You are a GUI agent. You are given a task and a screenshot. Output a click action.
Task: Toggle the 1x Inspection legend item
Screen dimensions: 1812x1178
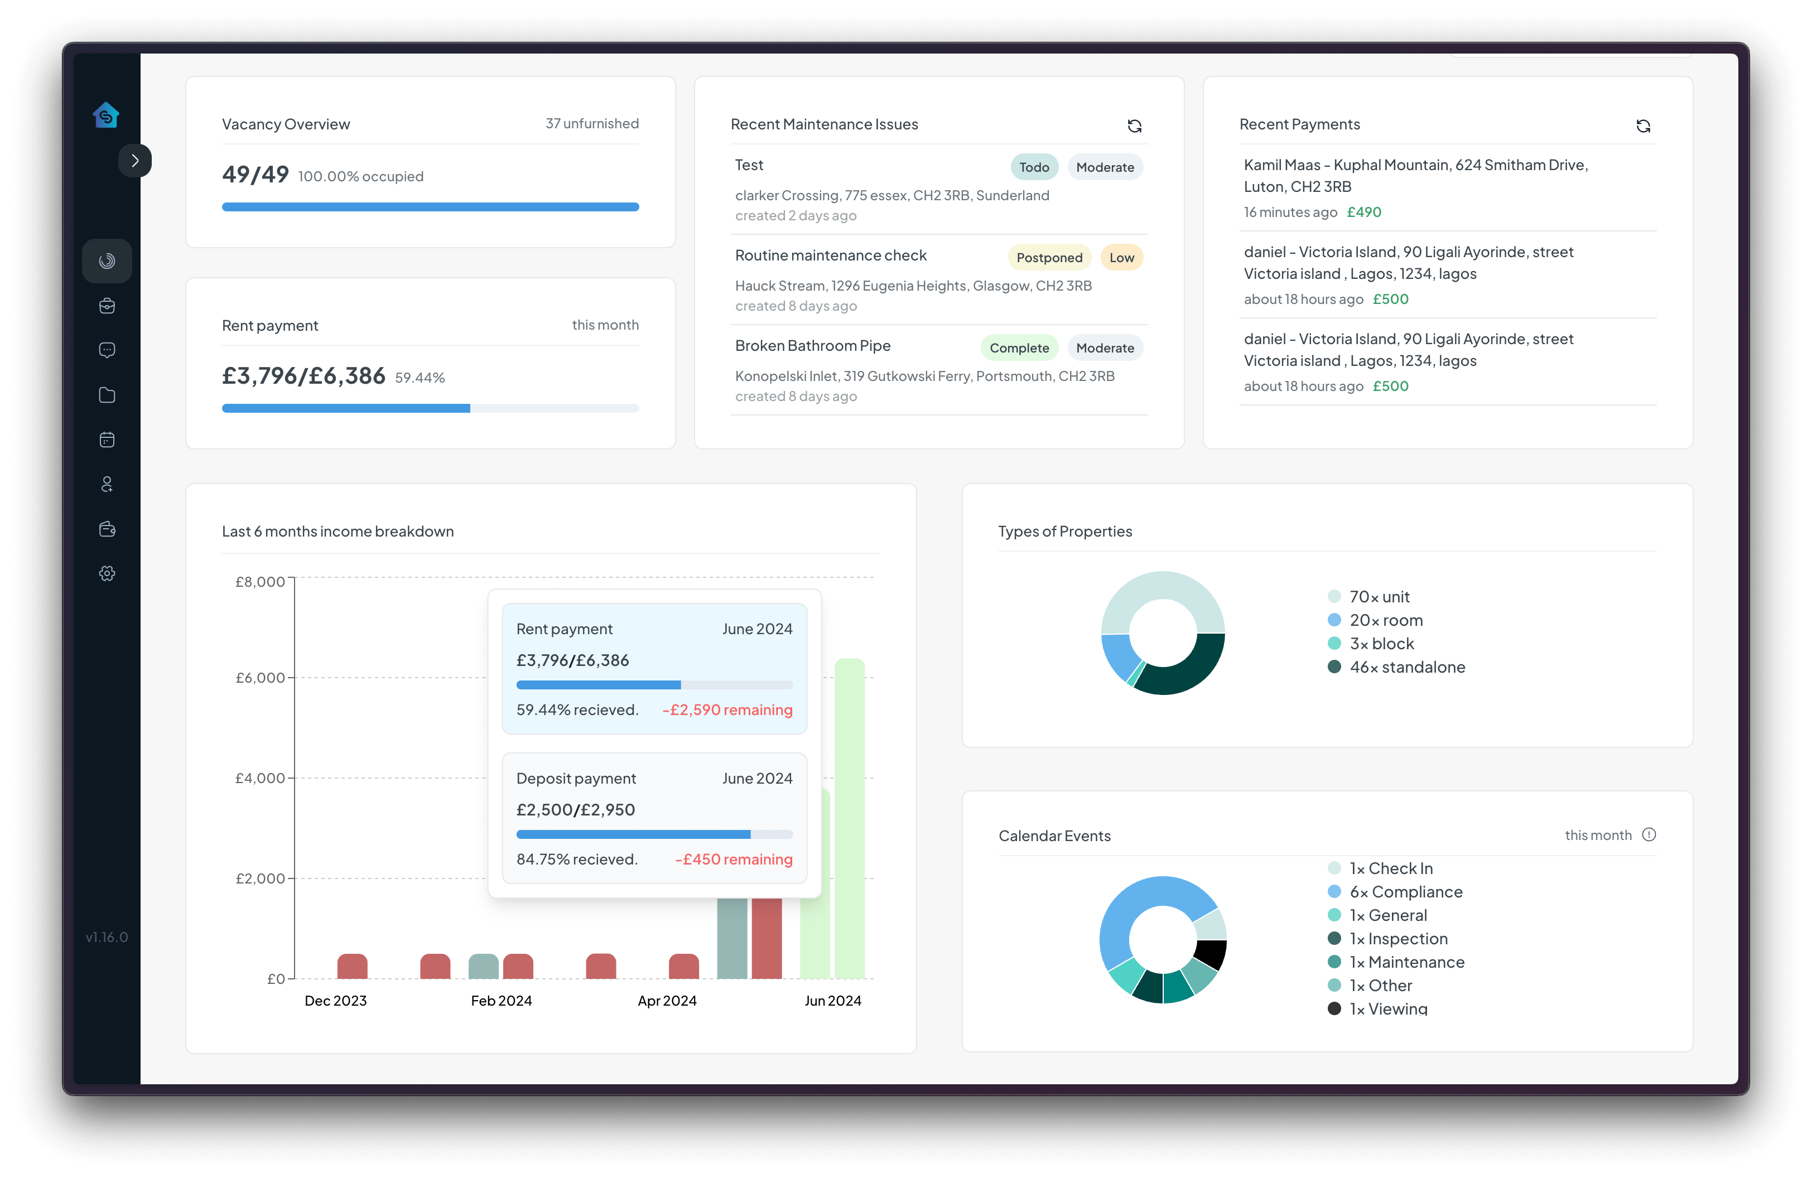click(1387, 939)
